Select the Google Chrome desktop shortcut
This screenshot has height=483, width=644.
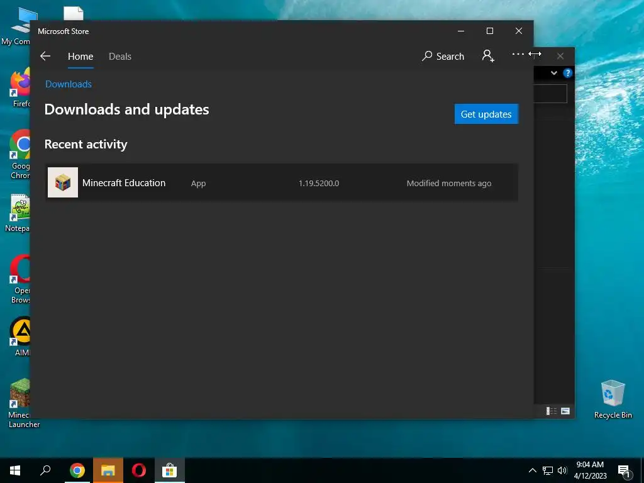tap(19, 155)
